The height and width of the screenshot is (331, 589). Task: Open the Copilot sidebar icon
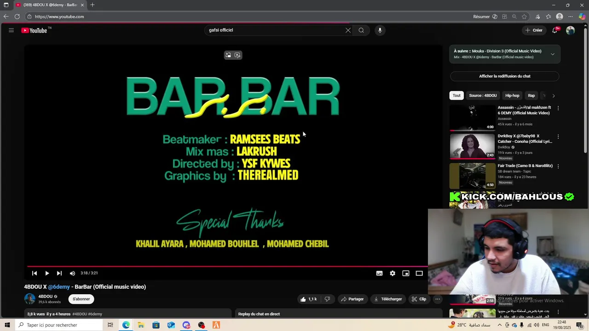pyautogui.click(x=582, y=17)
